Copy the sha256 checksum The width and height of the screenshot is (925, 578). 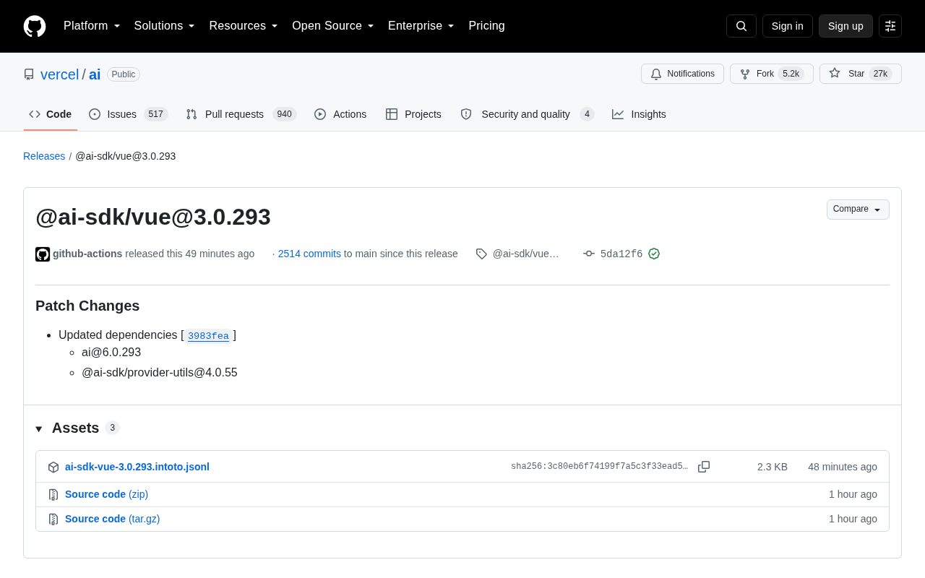(x=704, y=467)
